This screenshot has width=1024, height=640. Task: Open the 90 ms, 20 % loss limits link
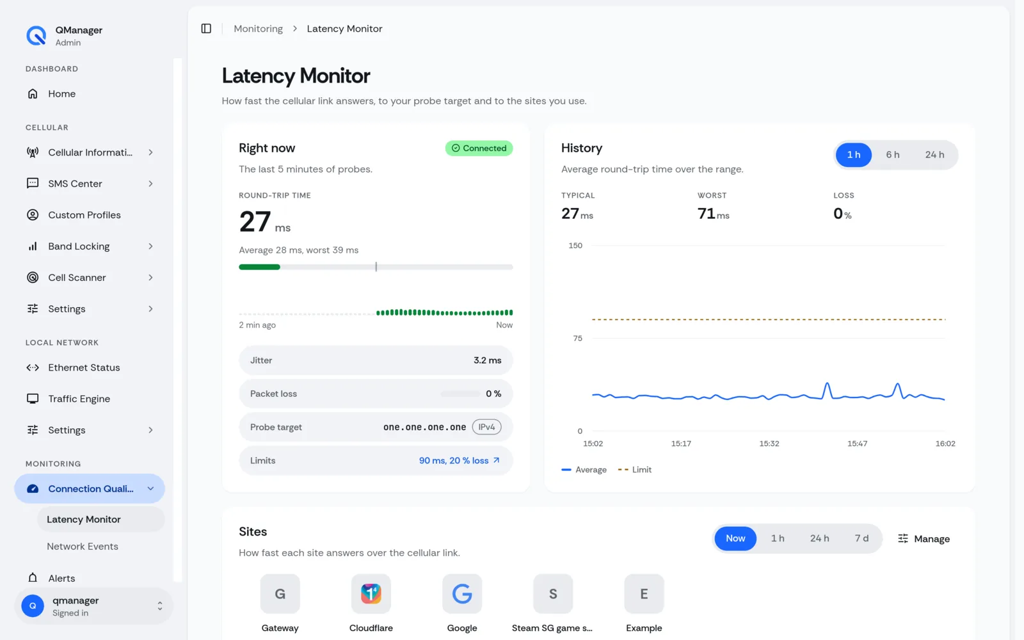(x=460, y=461)
